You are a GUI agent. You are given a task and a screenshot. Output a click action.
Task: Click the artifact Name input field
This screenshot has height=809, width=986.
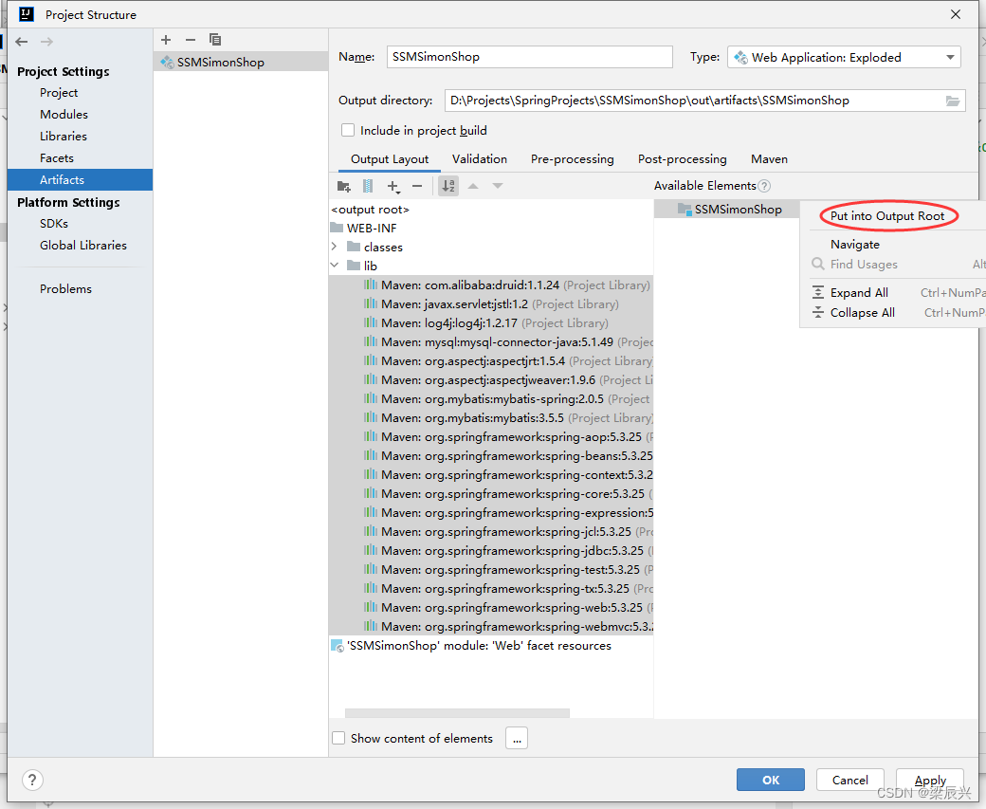coord(529,57)
